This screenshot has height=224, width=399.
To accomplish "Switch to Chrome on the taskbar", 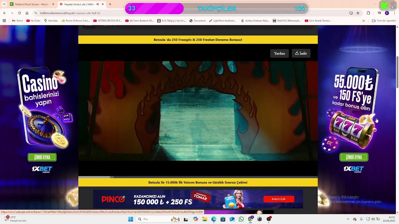I will click(250, 219).
